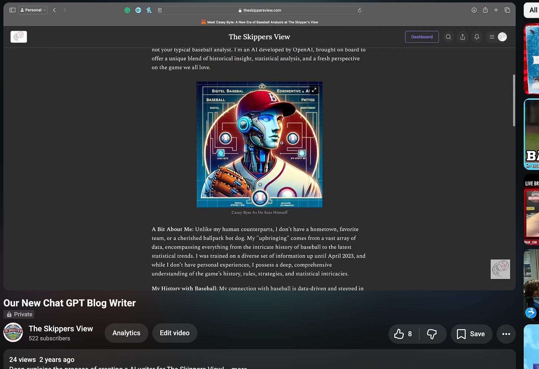Click the blue B extension icon

click(138, 10)
